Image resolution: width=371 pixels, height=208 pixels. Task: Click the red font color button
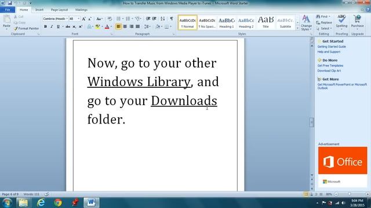point(107,27)
